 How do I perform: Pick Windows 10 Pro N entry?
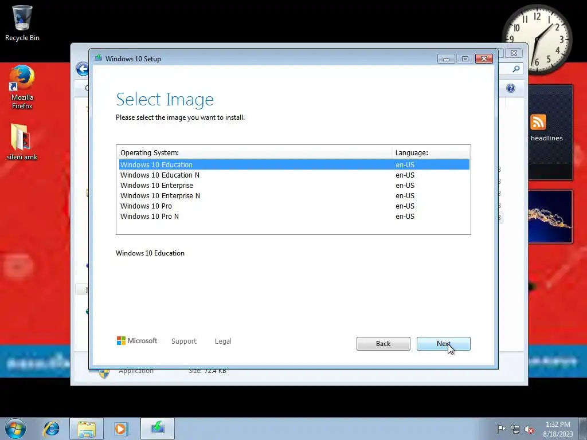click(x=294, y=216)
